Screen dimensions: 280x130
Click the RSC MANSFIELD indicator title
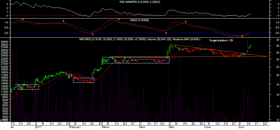140,2
